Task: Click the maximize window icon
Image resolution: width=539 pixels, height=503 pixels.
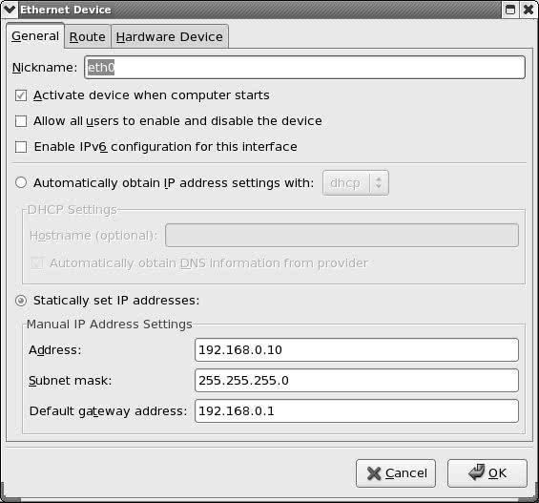Action: pyautogui.click(x=510, y=10)
